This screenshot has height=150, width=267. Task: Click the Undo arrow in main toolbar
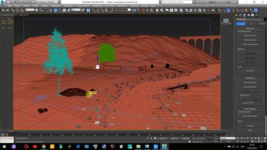(3, 10)
